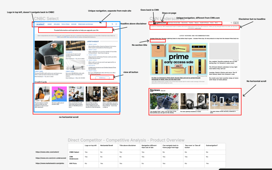Click the search icon on CNN Underscored
The width and height of the screenshot is (272, 170).
pyautogui.click(x=231, y=23)
